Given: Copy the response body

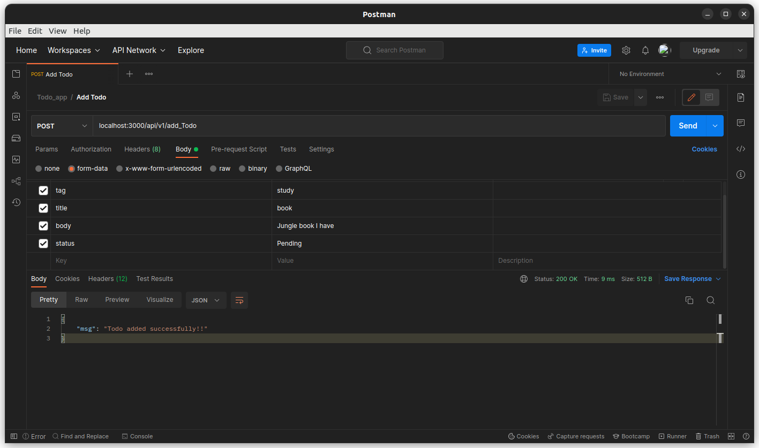Looking at the screenshot, I should point(689,300).
